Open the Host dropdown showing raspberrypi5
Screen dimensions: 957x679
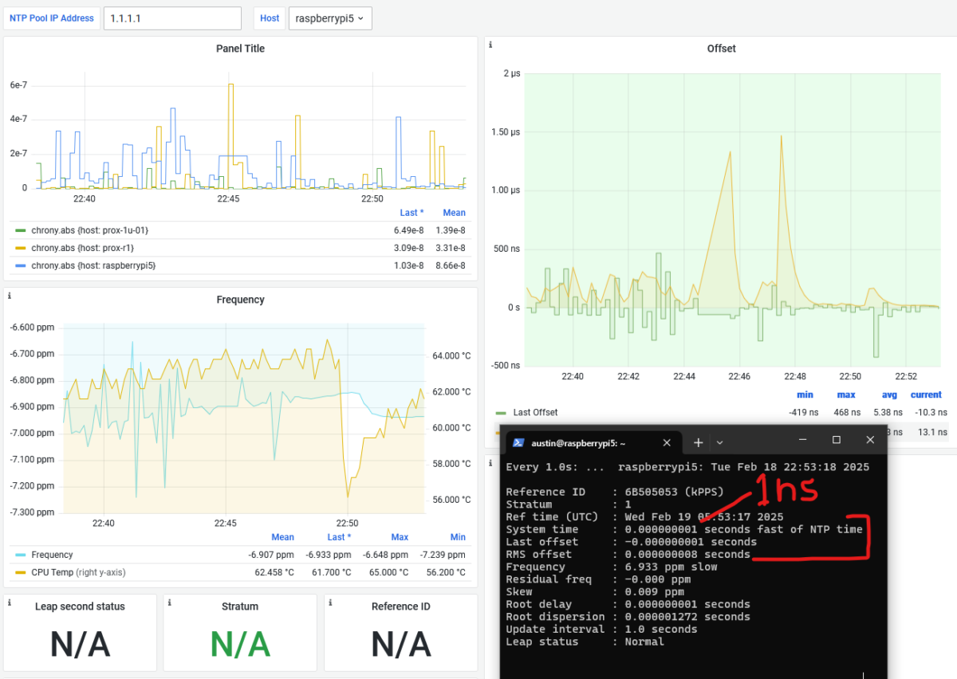(x=330, y=18)
